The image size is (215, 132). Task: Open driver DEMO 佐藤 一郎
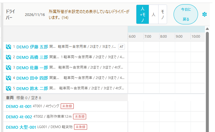tap(32, 68)
